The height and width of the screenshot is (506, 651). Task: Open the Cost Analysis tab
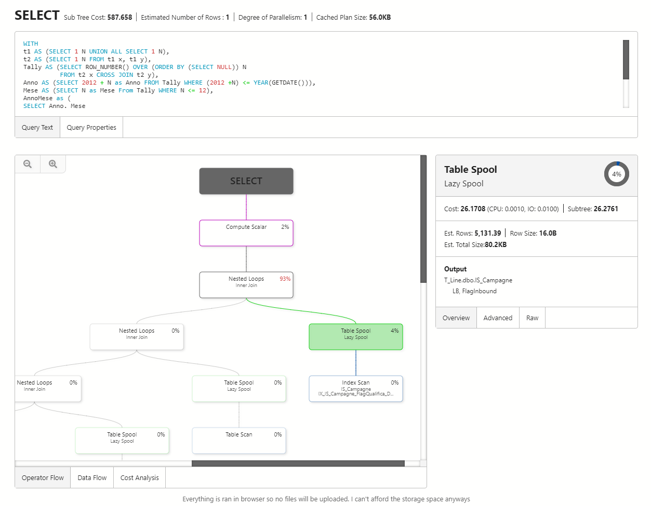(139, 477)
